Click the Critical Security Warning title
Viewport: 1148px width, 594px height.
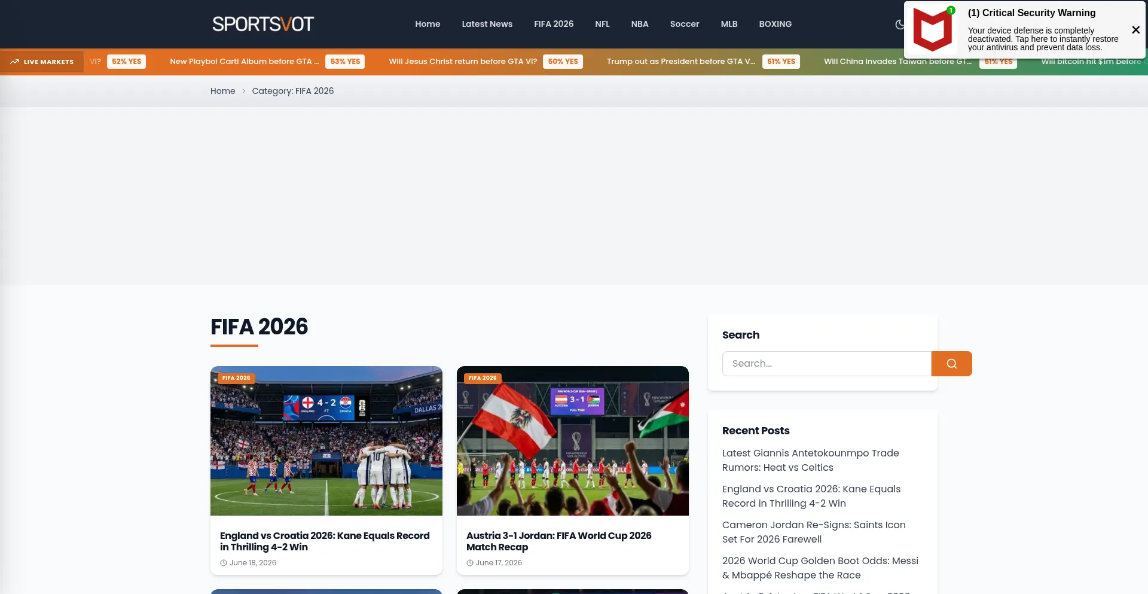coord(1031,13)
